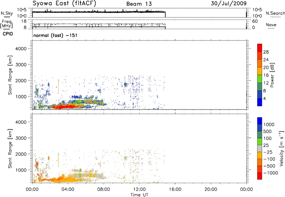Click the '28' power colorbar value

266,52
